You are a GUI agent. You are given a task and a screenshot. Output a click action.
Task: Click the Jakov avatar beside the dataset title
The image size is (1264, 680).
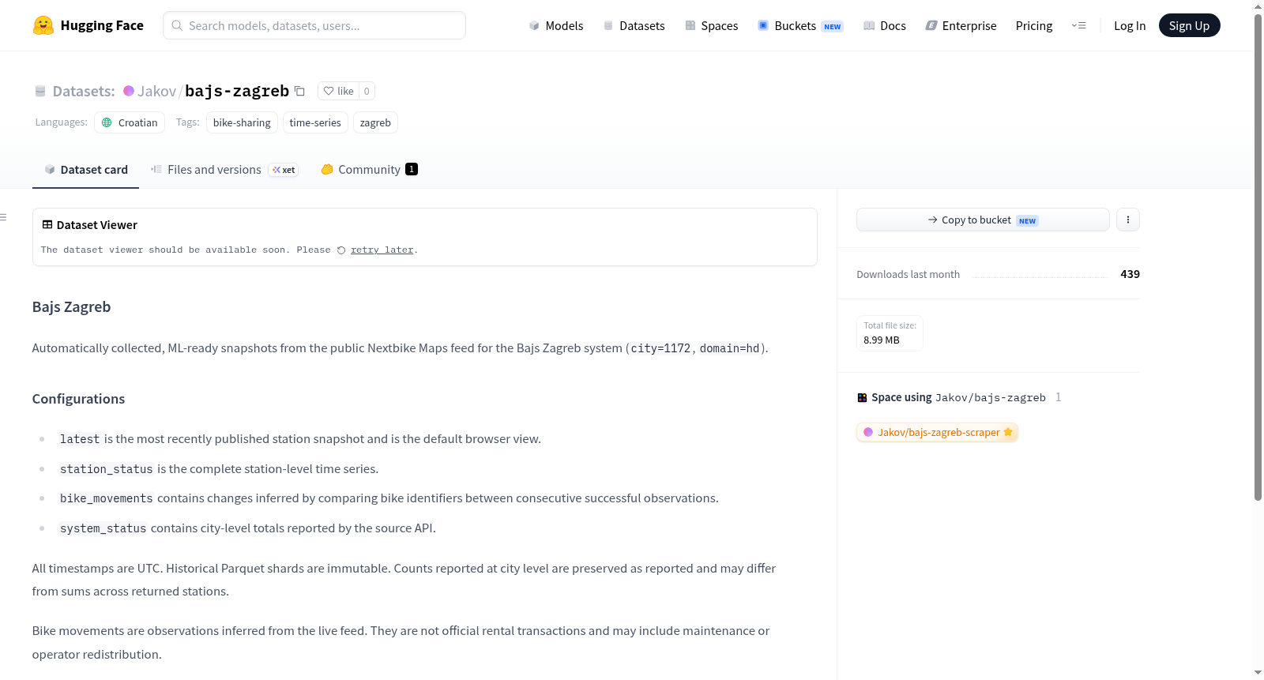[129, 91]
